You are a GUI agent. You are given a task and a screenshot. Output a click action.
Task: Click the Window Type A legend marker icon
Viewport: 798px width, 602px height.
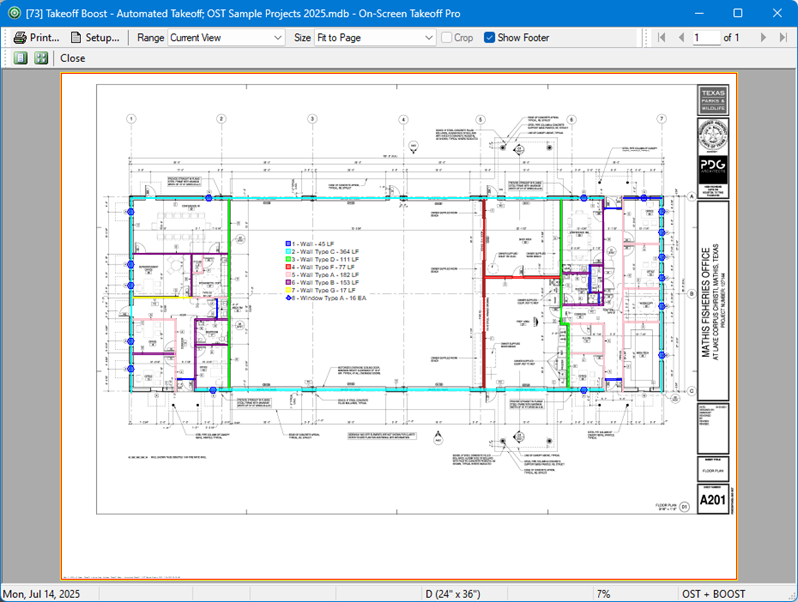coord(288,298)
